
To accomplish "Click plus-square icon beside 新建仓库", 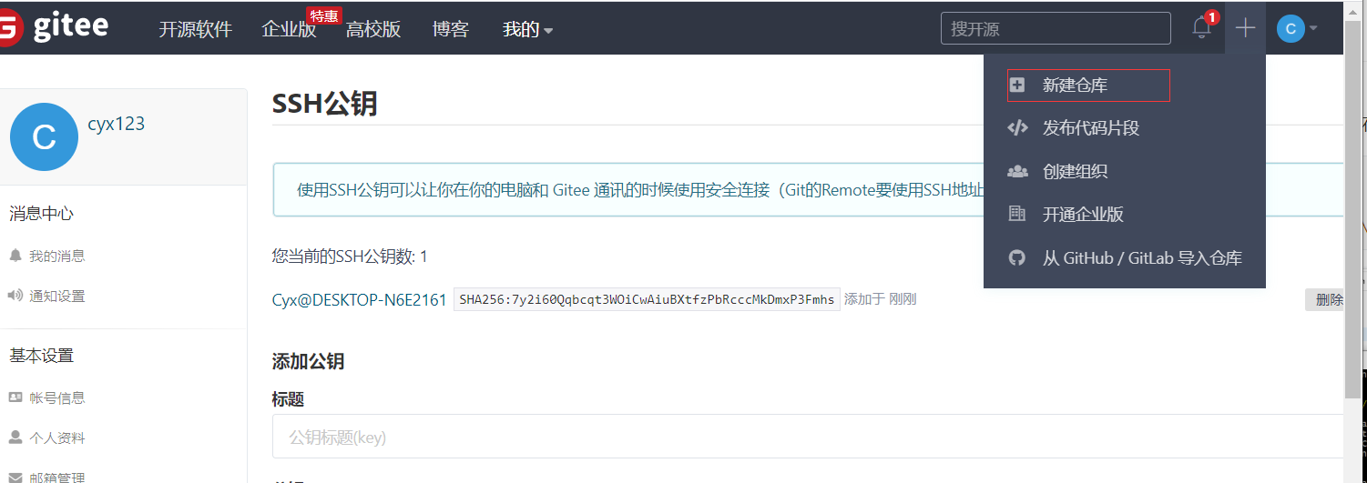I will click(1017, 86).
